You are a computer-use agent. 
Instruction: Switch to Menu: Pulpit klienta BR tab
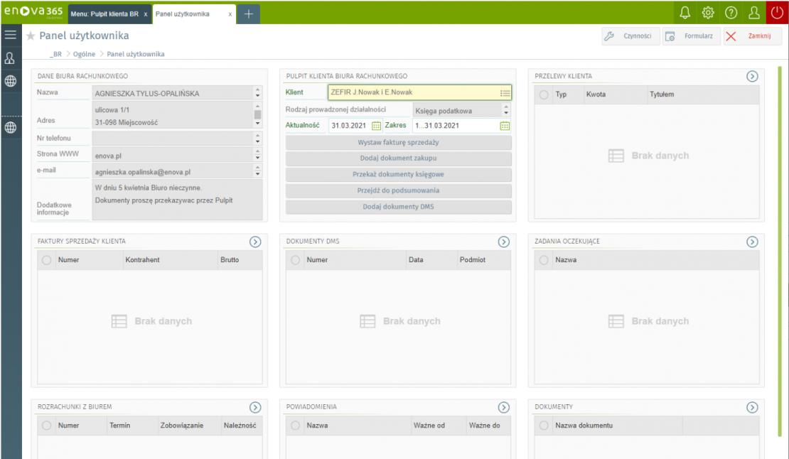click(104, 13)
